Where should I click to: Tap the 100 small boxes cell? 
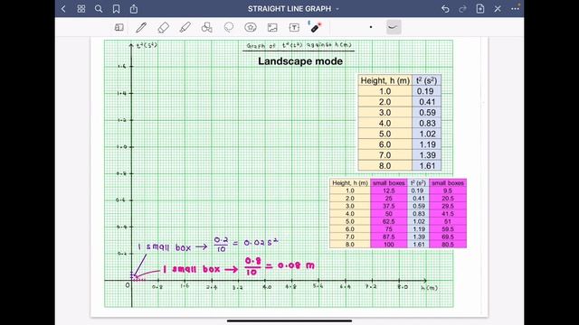pos(388,245)
